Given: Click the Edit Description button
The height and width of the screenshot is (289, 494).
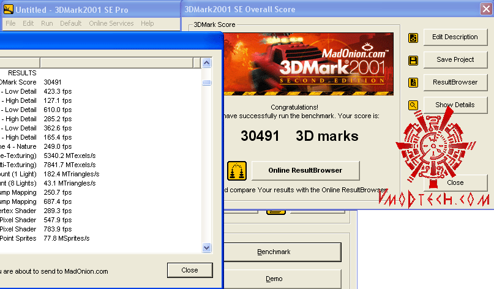Looking at the screenshot, I should tap(455, 37).
